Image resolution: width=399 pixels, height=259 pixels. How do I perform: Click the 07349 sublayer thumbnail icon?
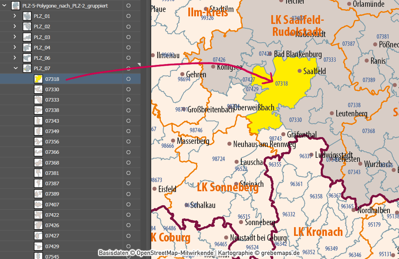(38, 131)
